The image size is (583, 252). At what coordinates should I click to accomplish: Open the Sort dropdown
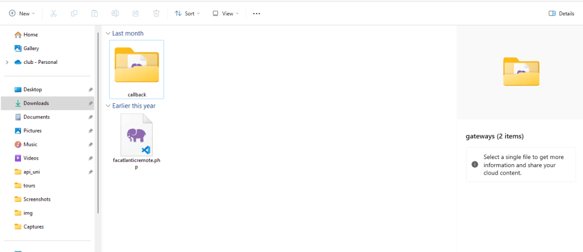click(x=187, y=14)
